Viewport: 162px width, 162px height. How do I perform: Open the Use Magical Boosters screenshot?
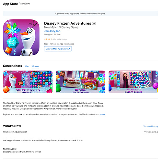(133, 82)
